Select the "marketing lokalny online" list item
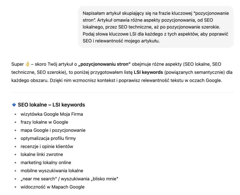Viewport: 240px width, 195px height. click(x=46, y=162)
